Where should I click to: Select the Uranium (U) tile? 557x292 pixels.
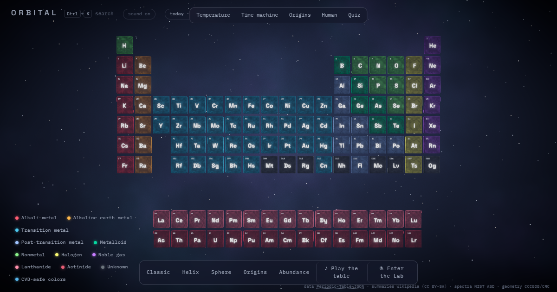pos(215,239)
